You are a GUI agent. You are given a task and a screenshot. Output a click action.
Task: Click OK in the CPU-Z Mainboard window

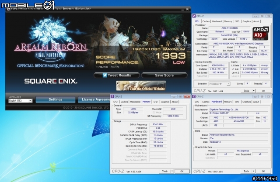point(263,171)
